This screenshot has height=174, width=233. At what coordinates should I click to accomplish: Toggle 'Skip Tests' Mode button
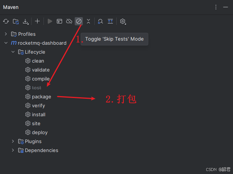click(79, 21)
